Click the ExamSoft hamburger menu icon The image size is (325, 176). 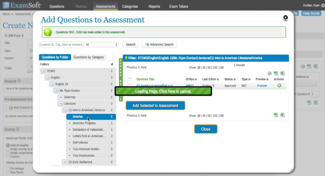[6, 6]
